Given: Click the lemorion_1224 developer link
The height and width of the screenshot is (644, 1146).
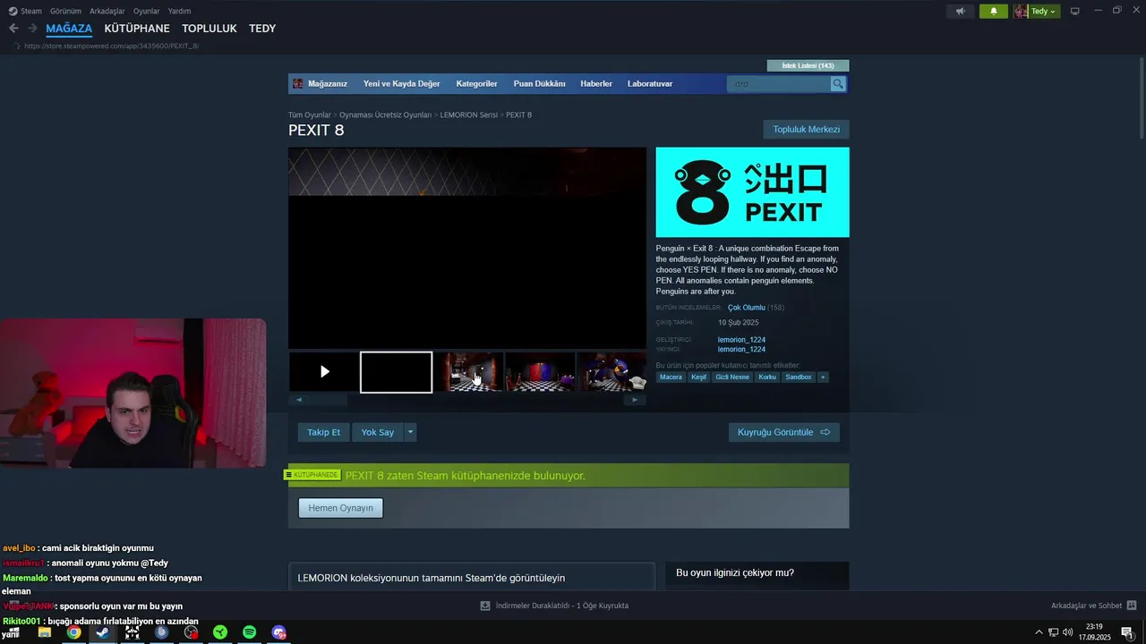Looking at the screenshot, I should pyautogui.click(x=741, y=340).
